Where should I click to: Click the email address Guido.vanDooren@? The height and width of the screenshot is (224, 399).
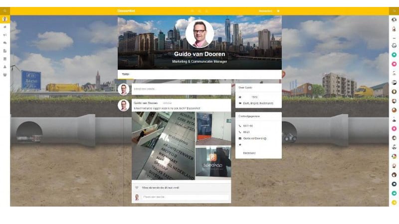[255, 138]
